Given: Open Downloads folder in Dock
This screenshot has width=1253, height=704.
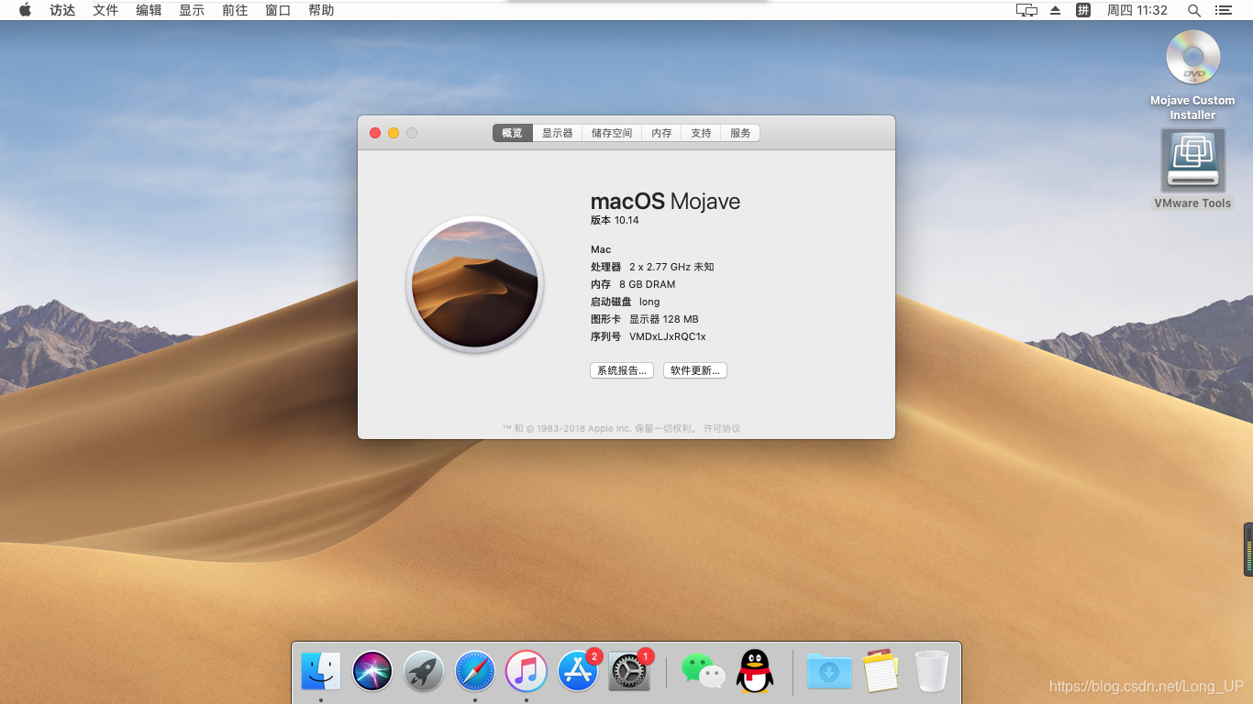Looking at the screenshot, I should 829,672.
